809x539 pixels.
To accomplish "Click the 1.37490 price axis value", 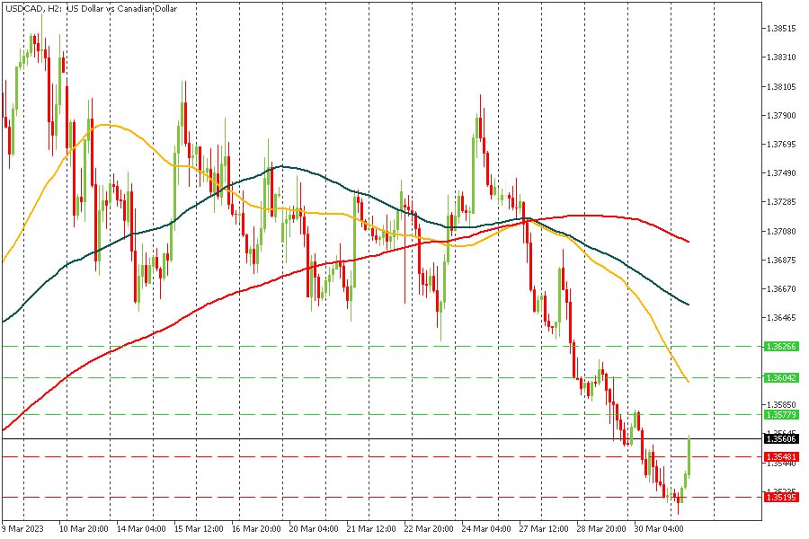I will coord(781,173).
